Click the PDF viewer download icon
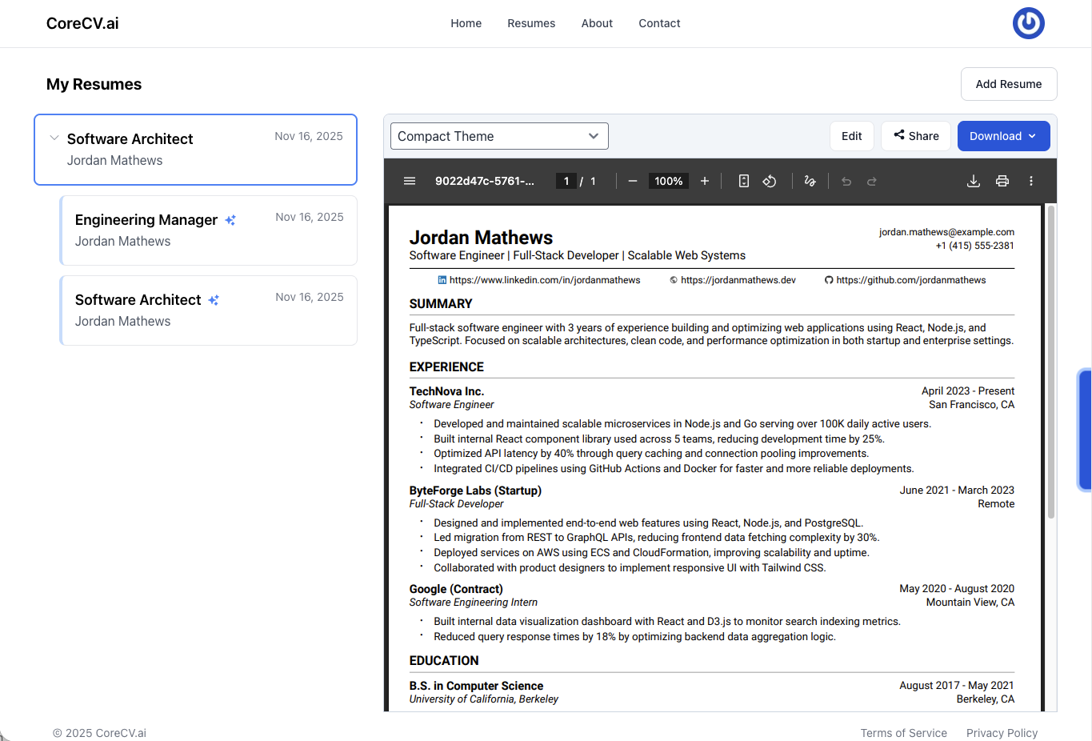The image size is (1092, 741). click(973, 181)
